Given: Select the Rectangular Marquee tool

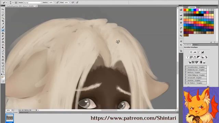Looking at the screenshot, I should 3,12.
